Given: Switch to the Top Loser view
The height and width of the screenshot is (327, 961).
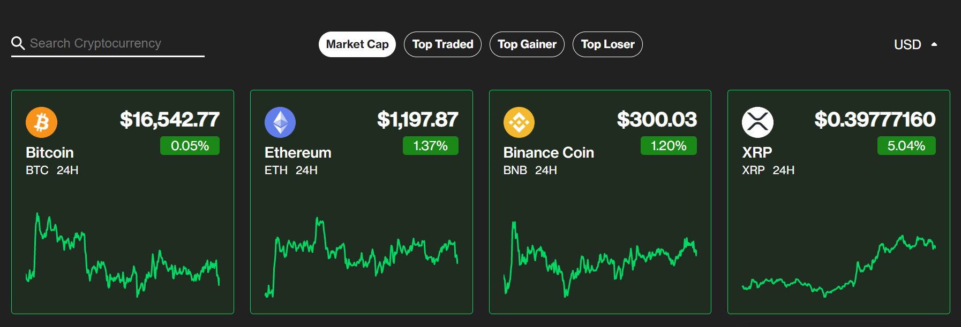Looking at the screenshot, I should point(607,44).
